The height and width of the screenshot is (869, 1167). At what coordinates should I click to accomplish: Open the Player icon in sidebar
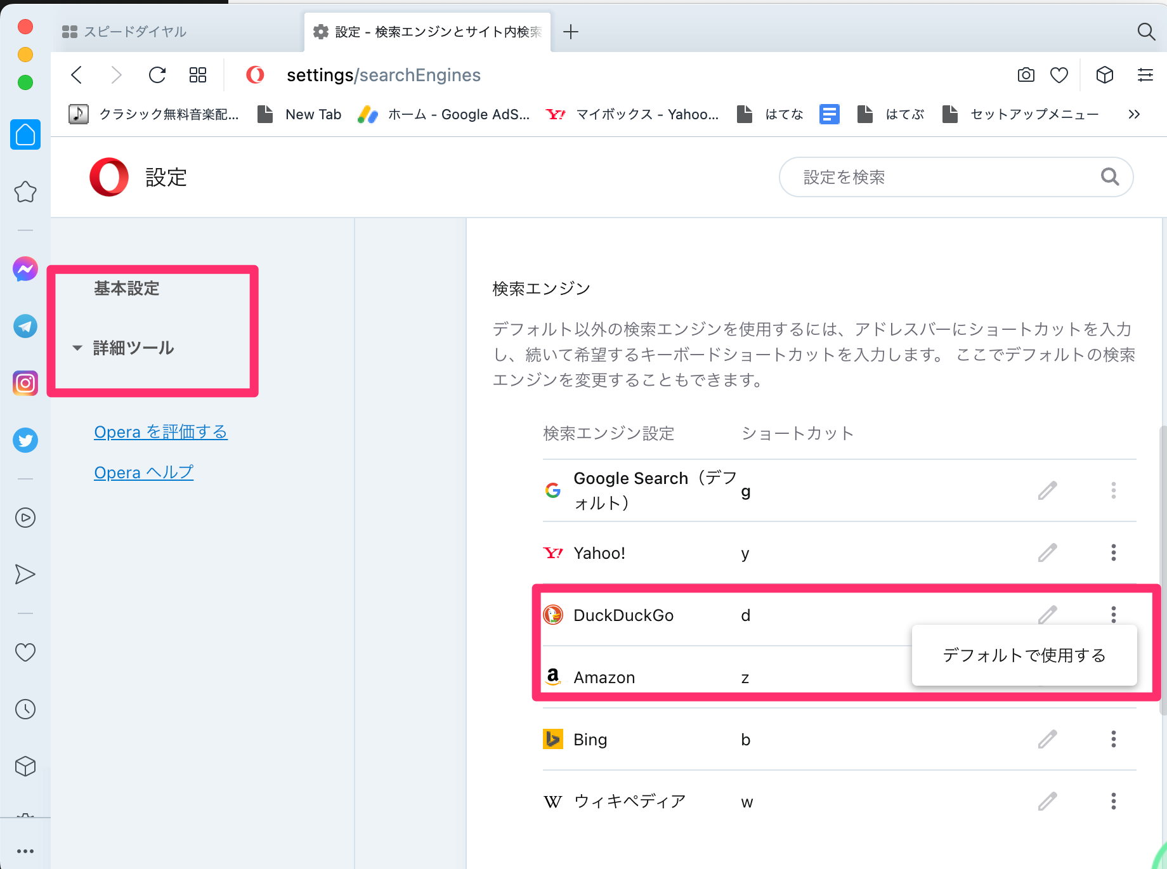25,518
